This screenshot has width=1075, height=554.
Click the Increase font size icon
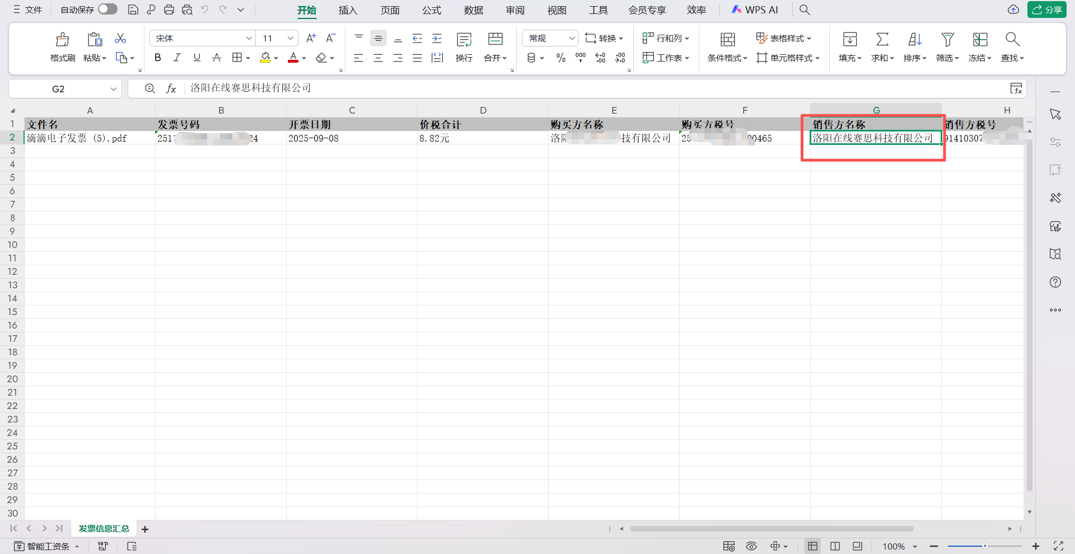click(x=311, y=38)
